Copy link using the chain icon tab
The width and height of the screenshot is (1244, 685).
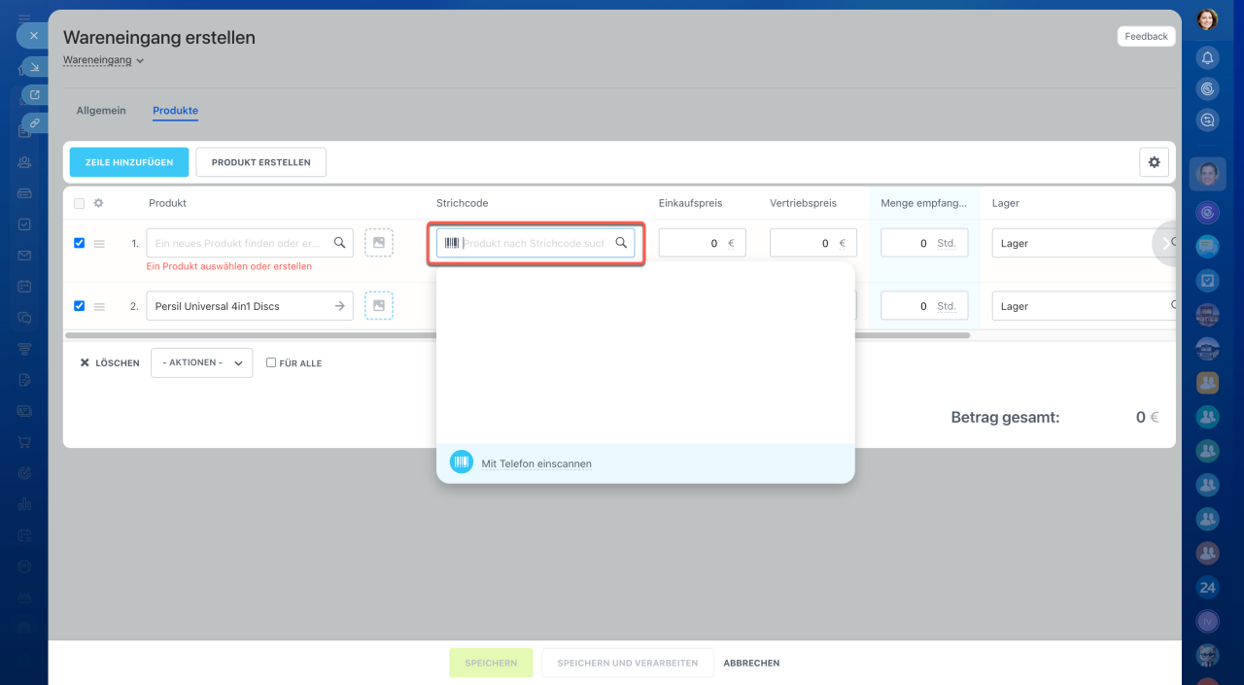pyautogui.click(x=35, y=123)
